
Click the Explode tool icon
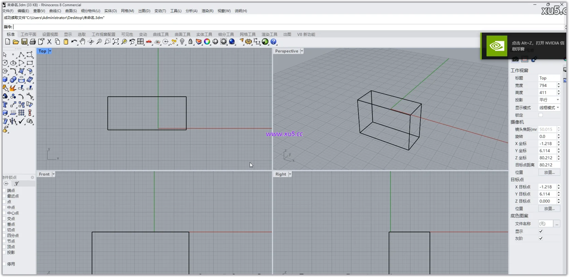(x=13, y=88)
